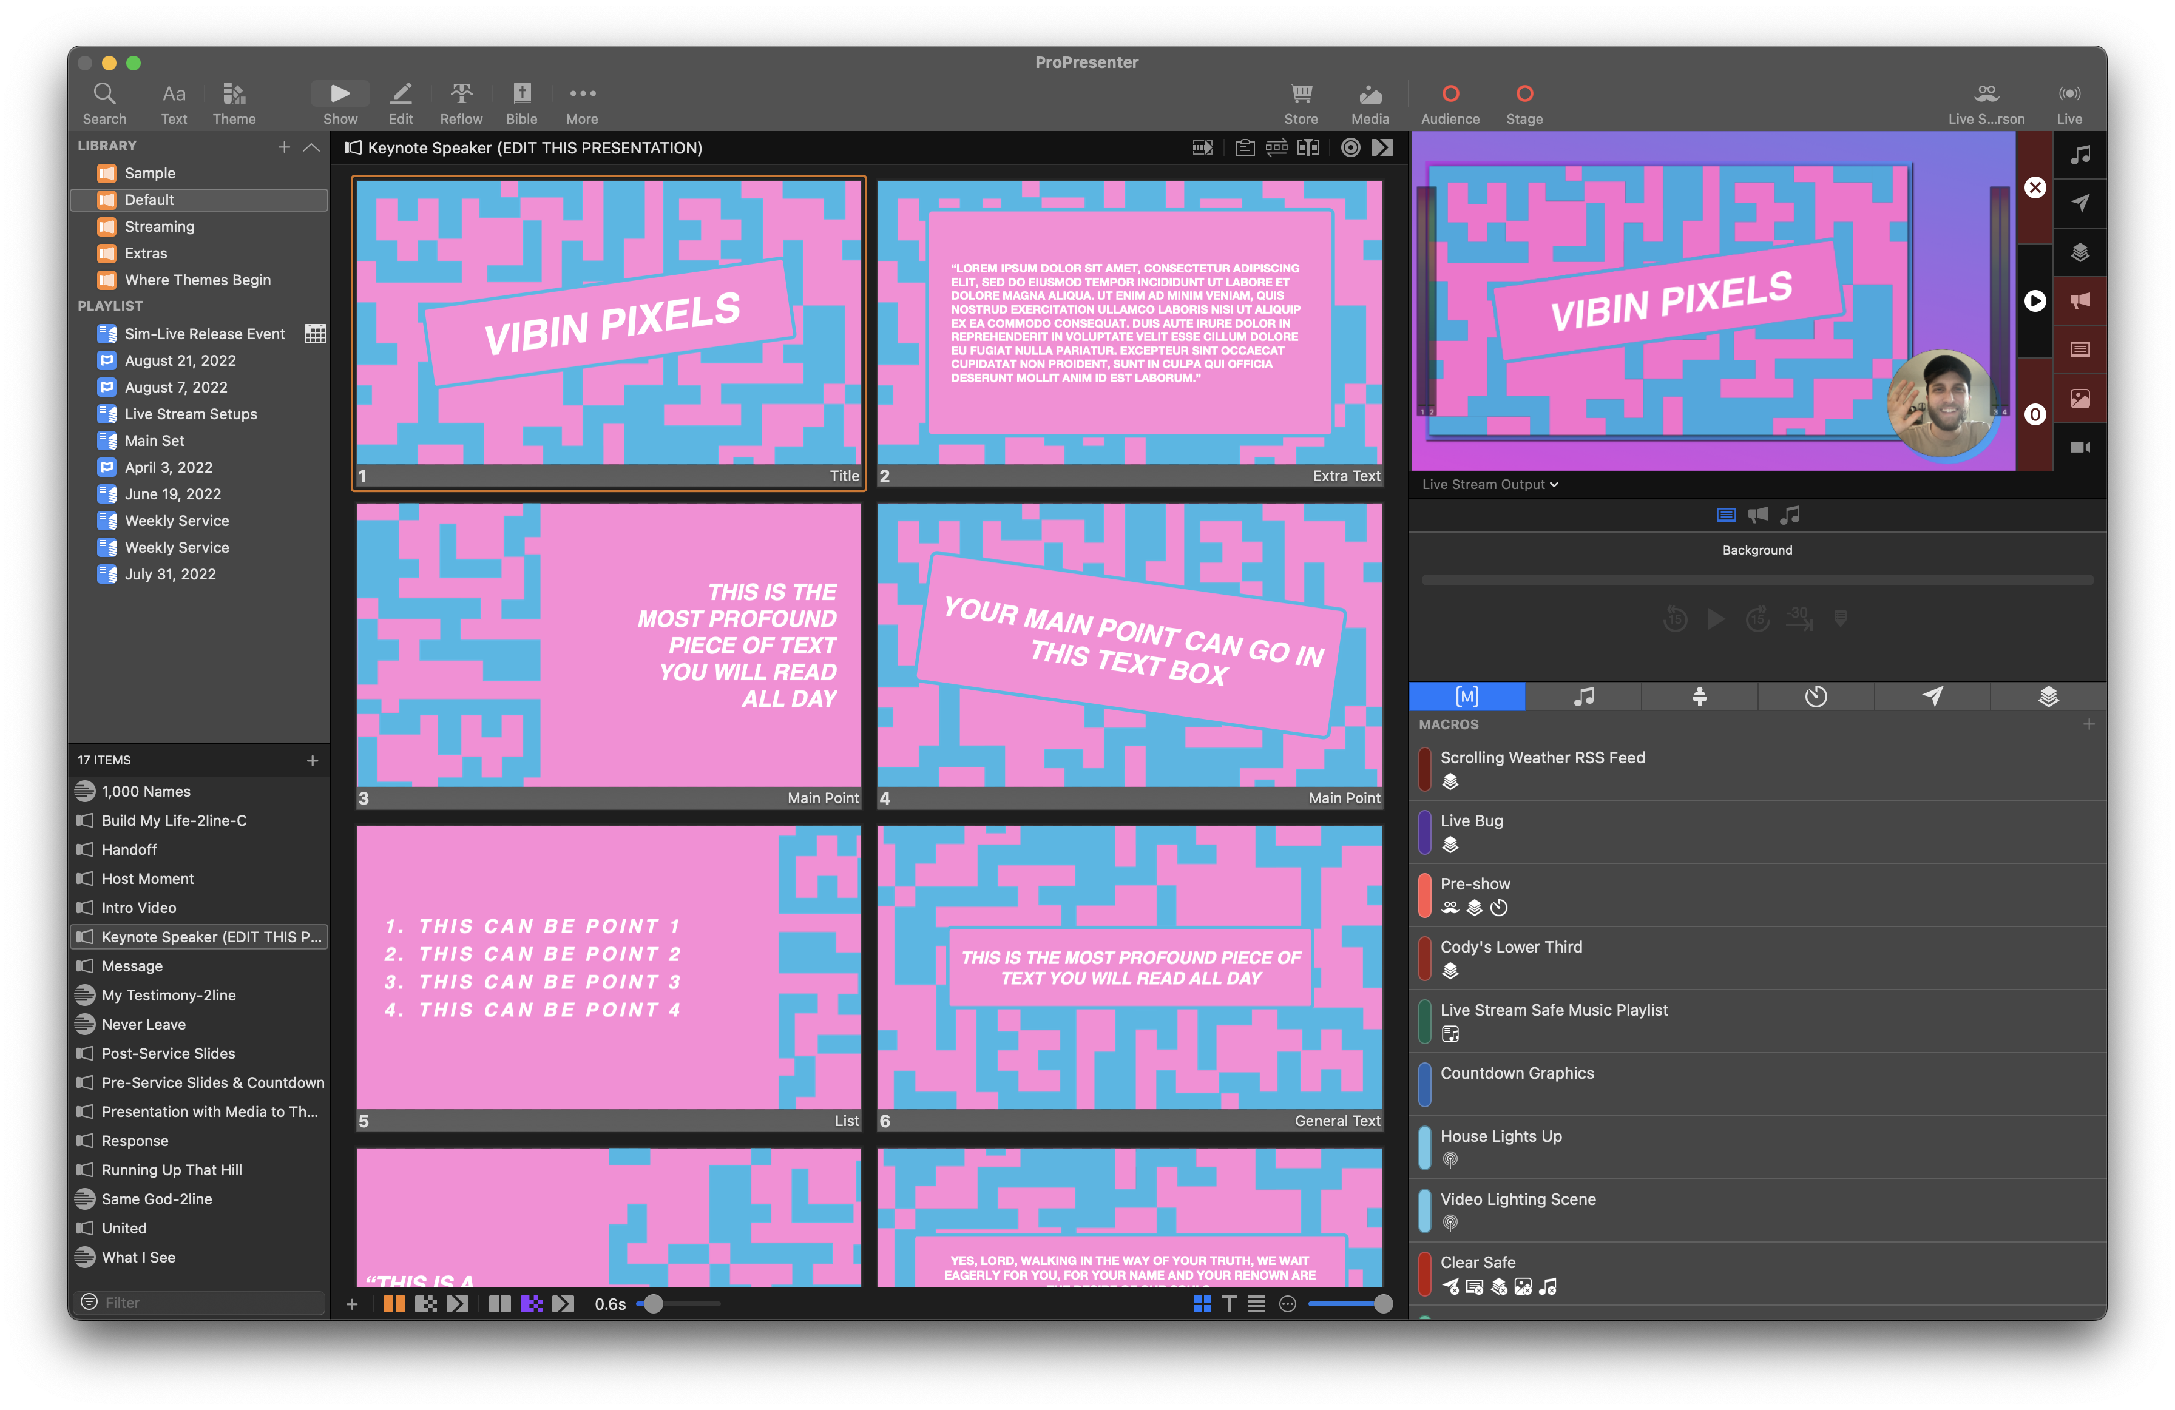This screenshot has width=2175, height=1410.
Task: Switch slides to text table view
Action: pyautogui.click(x=1230, y=1304)
